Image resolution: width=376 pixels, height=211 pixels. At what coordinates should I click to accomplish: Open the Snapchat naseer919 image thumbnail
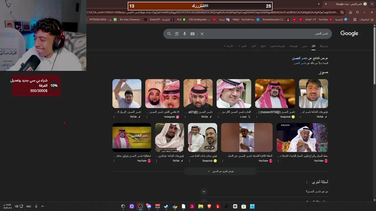coord(275,93)
